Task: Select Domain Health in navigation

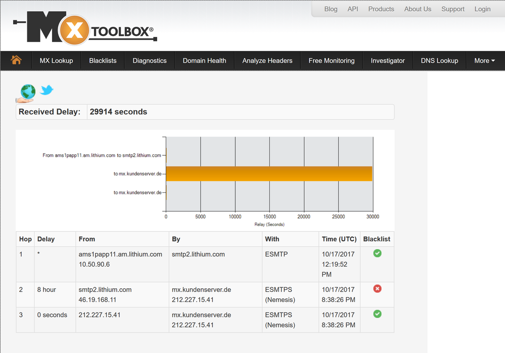Action: pos(204,61)
